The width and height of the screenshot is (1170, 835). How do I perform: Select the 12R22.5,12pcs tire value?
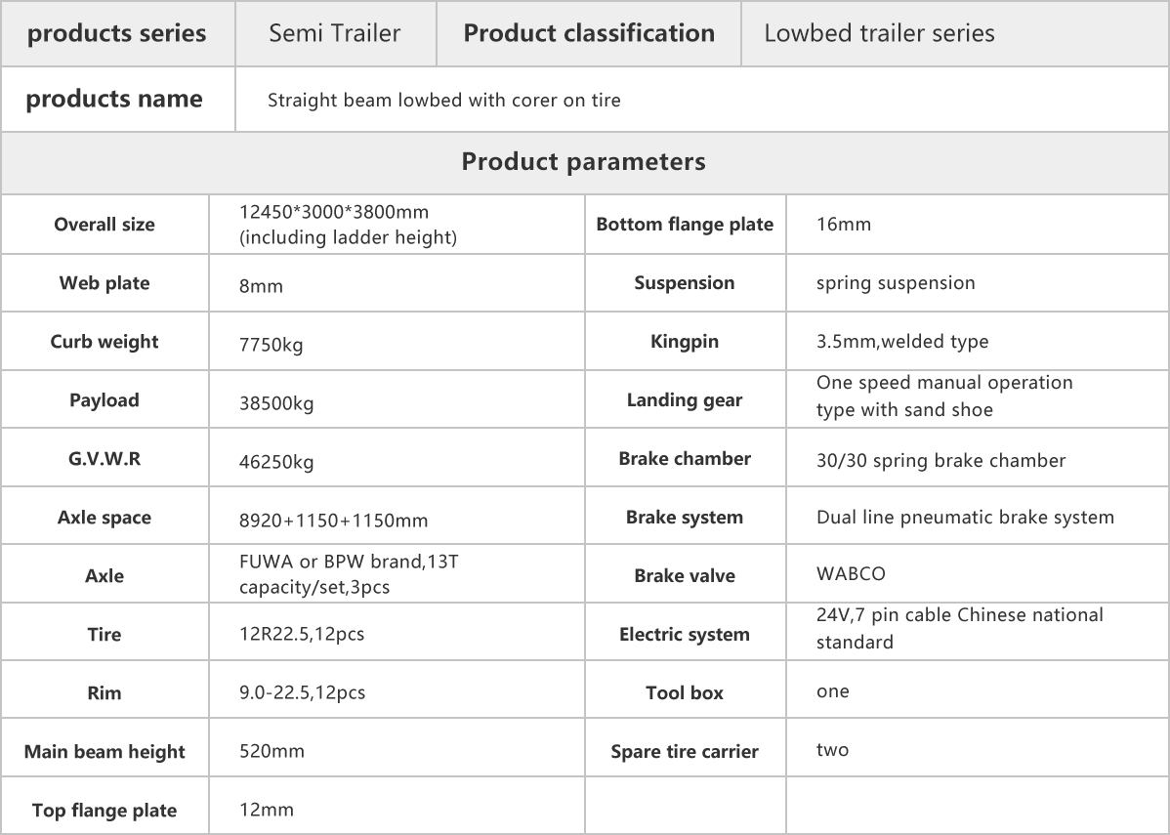tap(302, 634)
